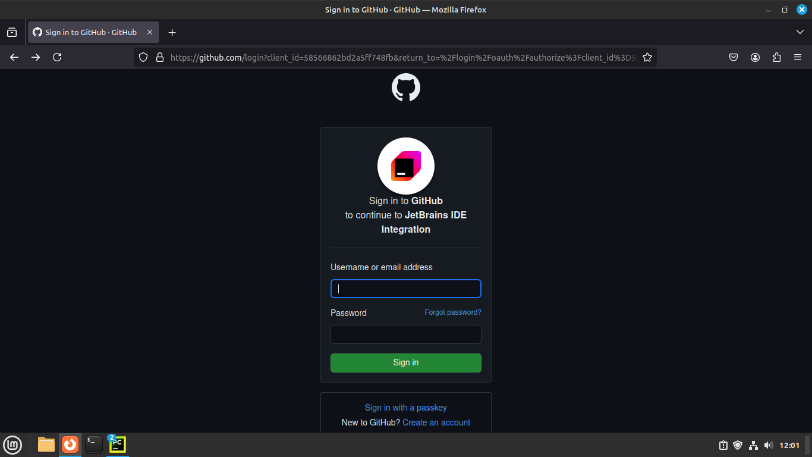Viewport: 812px width, 457px height.
Task: Open clipboard manager tray icon
Action: tap(723, 445)
